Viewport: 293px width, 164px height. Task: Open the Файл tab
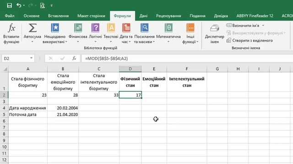pyautogui.click(x=10, y=16)
